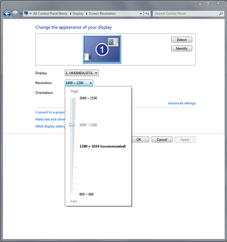Go back with the blue back arrow

pyautogui.click(x=7, y=14)
